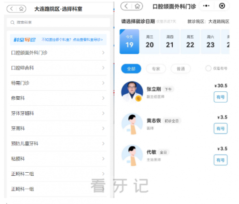This screenshot has height=204, width=239.
Task: Select the 普通 filter pill
Action: [x=181, y=68]
